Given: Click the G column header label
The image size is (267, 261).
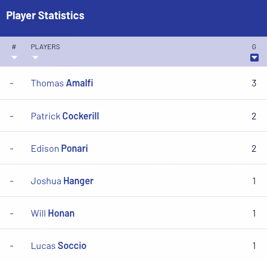Looking at the screenshot, I should (254, 47).
